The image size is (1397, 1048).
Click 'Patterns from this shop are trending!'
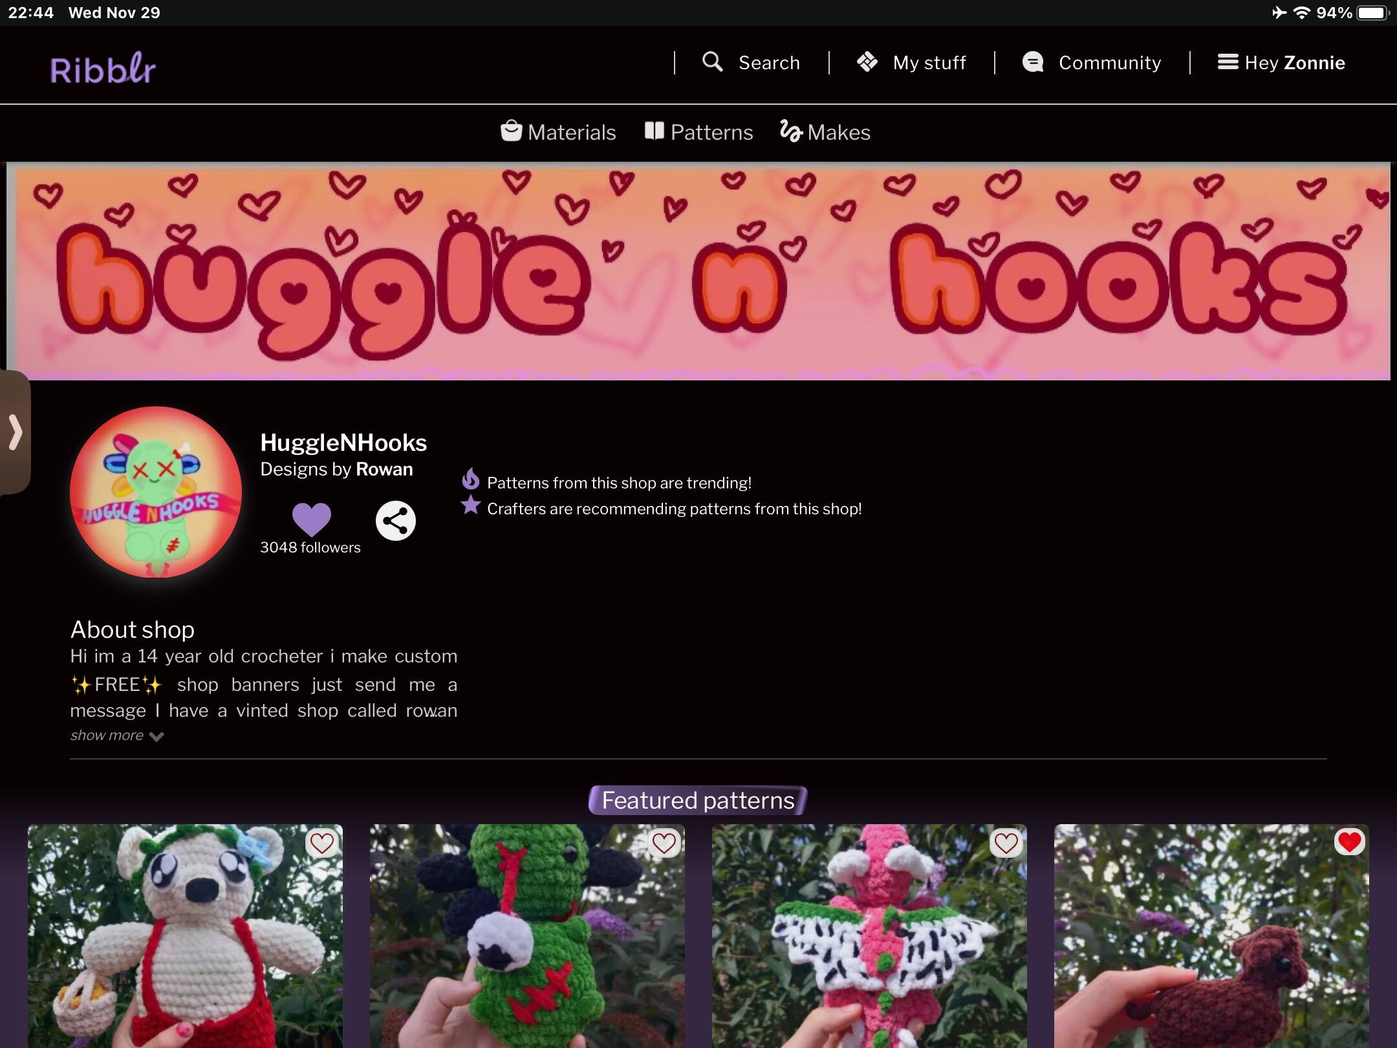click(x=619, y=483)
